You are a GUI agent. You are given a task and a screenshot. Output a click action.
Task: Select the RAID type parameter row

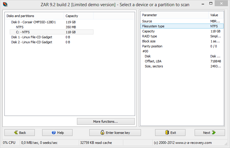[x=182, y=36]
